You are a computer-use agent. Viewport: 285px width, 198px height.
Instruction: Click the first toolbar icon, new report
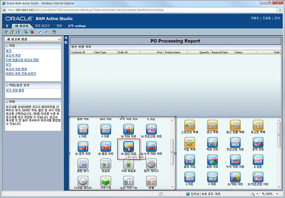click(x=6, y=32)
